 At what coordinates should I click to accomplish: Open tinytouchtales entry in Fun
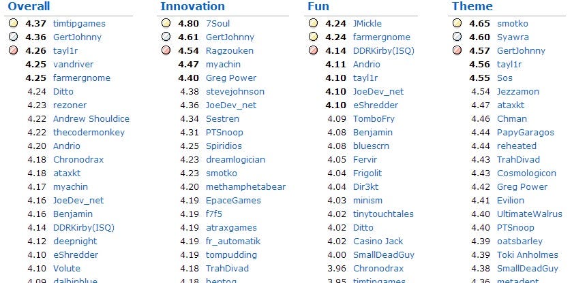pyautogui.click(x=383, y=214)
